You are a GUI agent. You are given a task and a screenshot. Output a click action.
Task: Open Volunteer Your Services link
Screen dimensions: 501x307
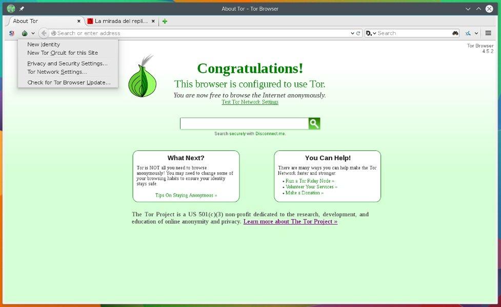(312, 187)
